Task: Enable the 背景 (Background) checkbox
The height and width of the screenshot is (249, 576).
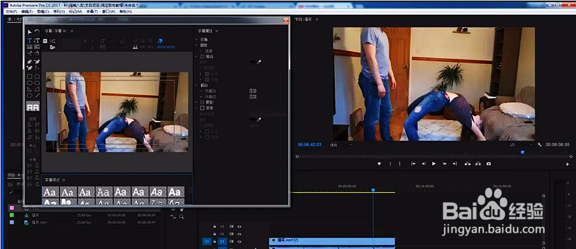Action: [x=202, y=108]
